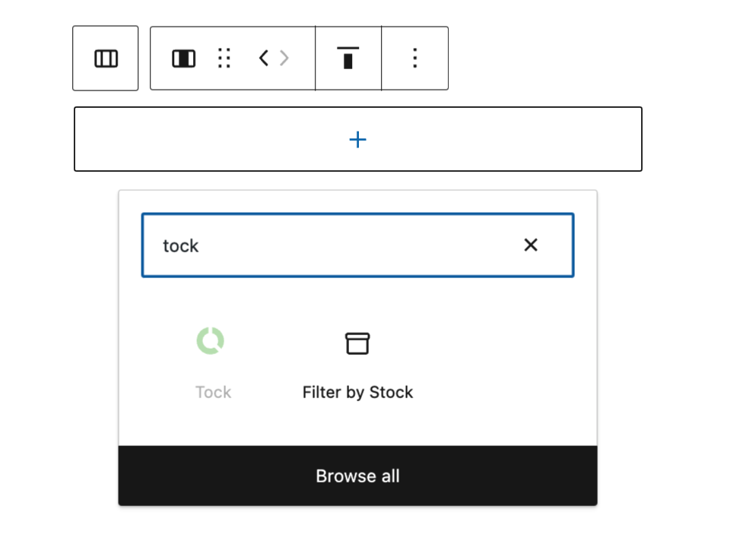Viewport: 730px width, 541px height.
Task: Click the six-dot drag handle icon
Action: pos(224,59)
